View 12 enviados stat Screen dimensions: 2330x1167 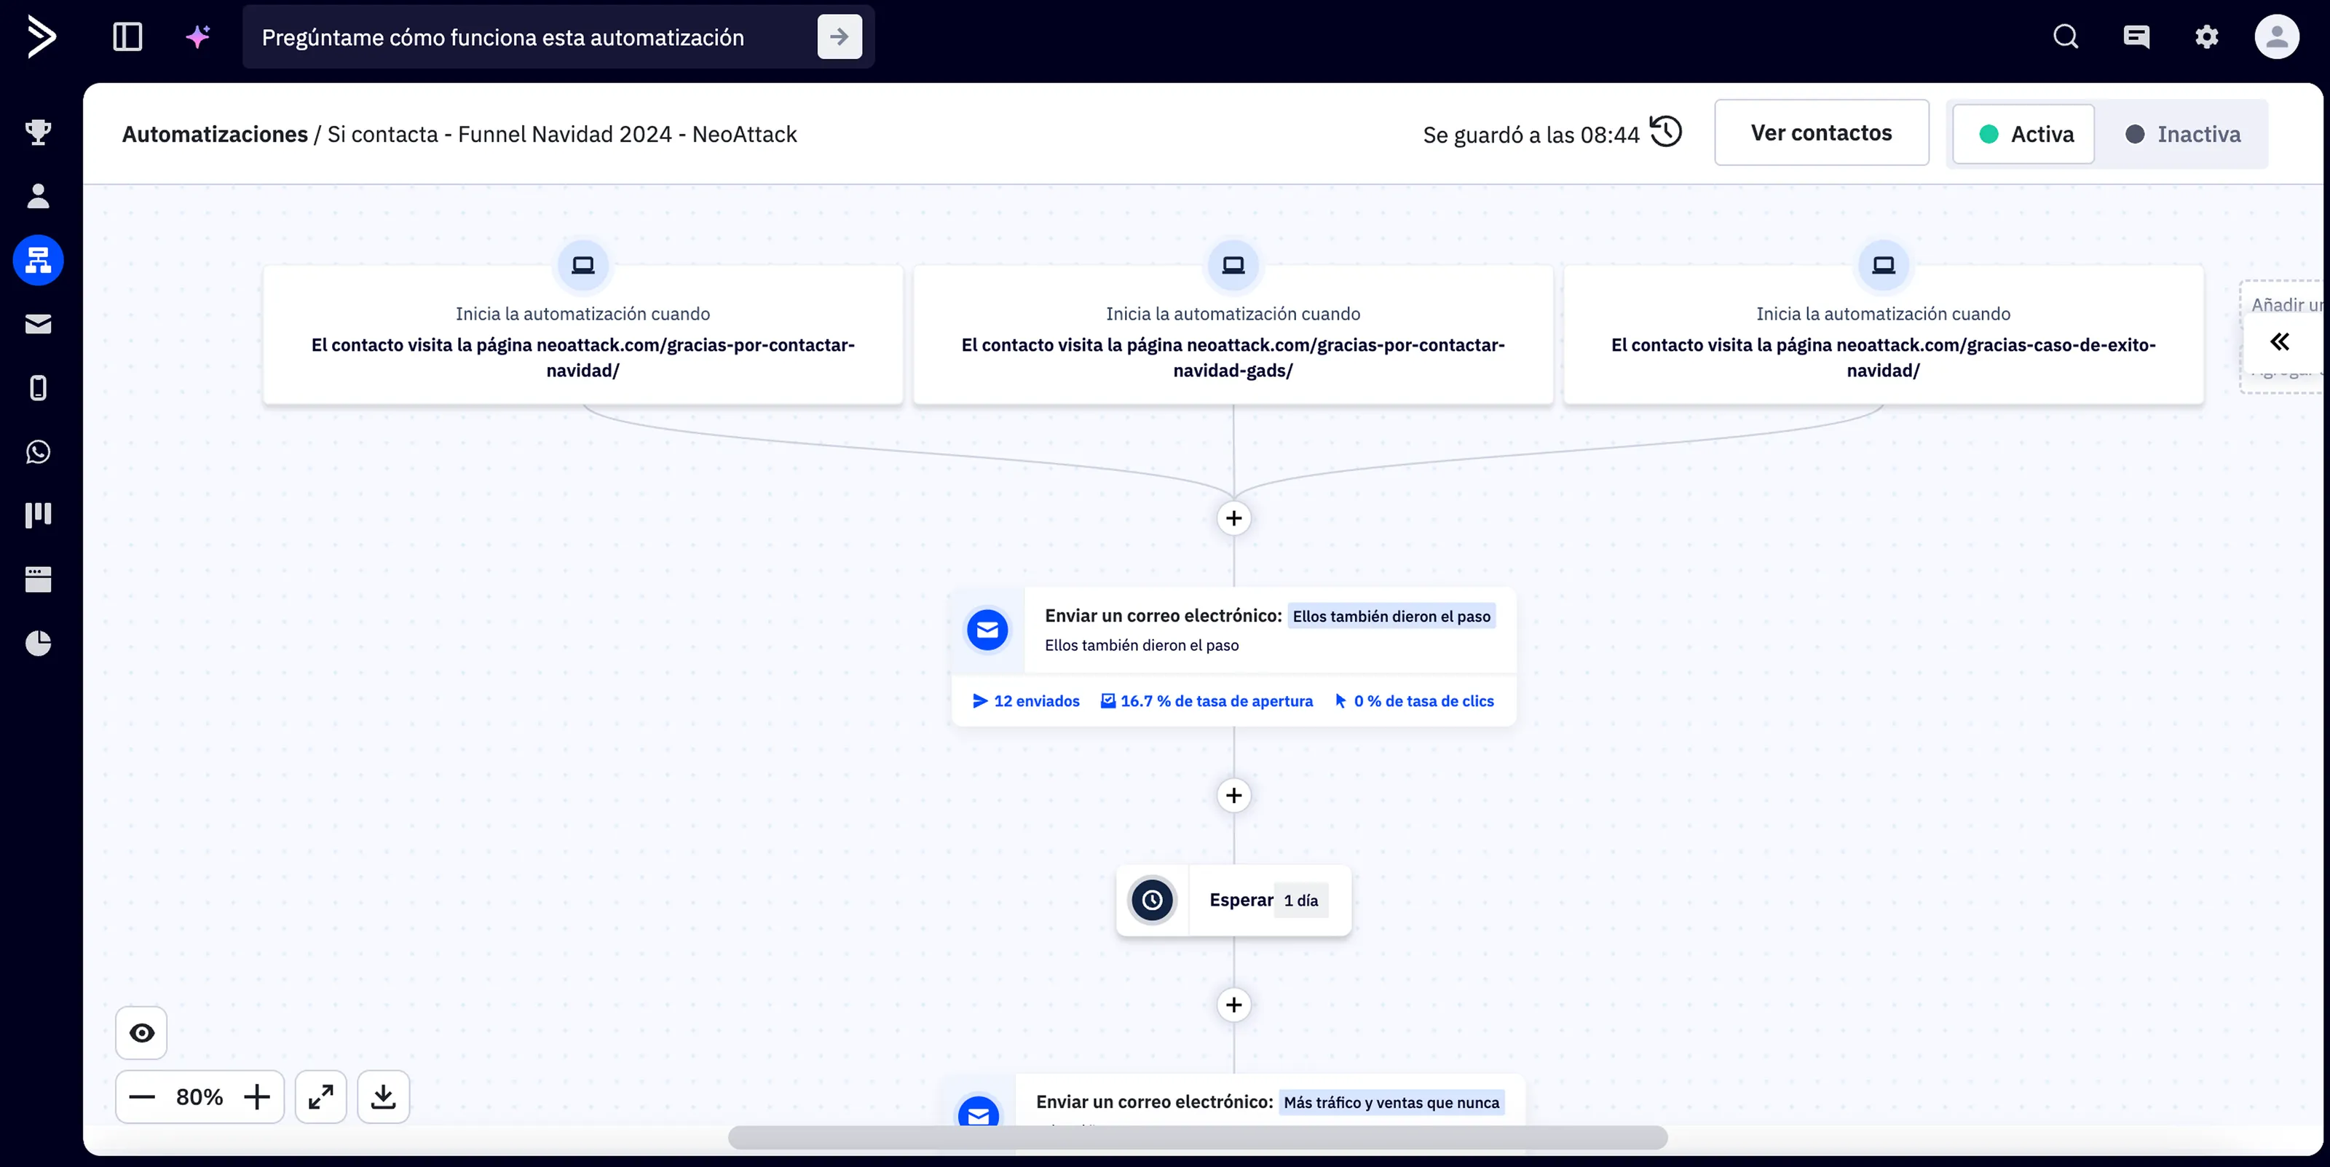pos(1026,701)
